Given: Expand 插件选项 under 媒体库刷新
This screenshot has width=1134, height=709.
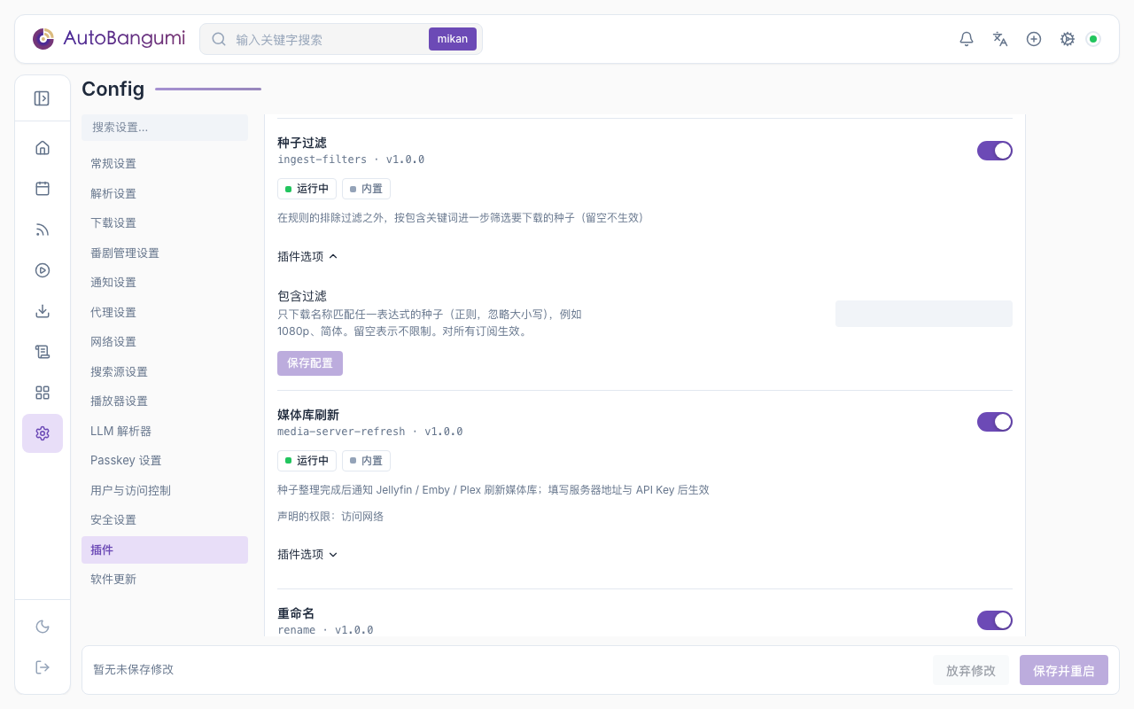Looking at the screenshot, I should click(307, 554).
